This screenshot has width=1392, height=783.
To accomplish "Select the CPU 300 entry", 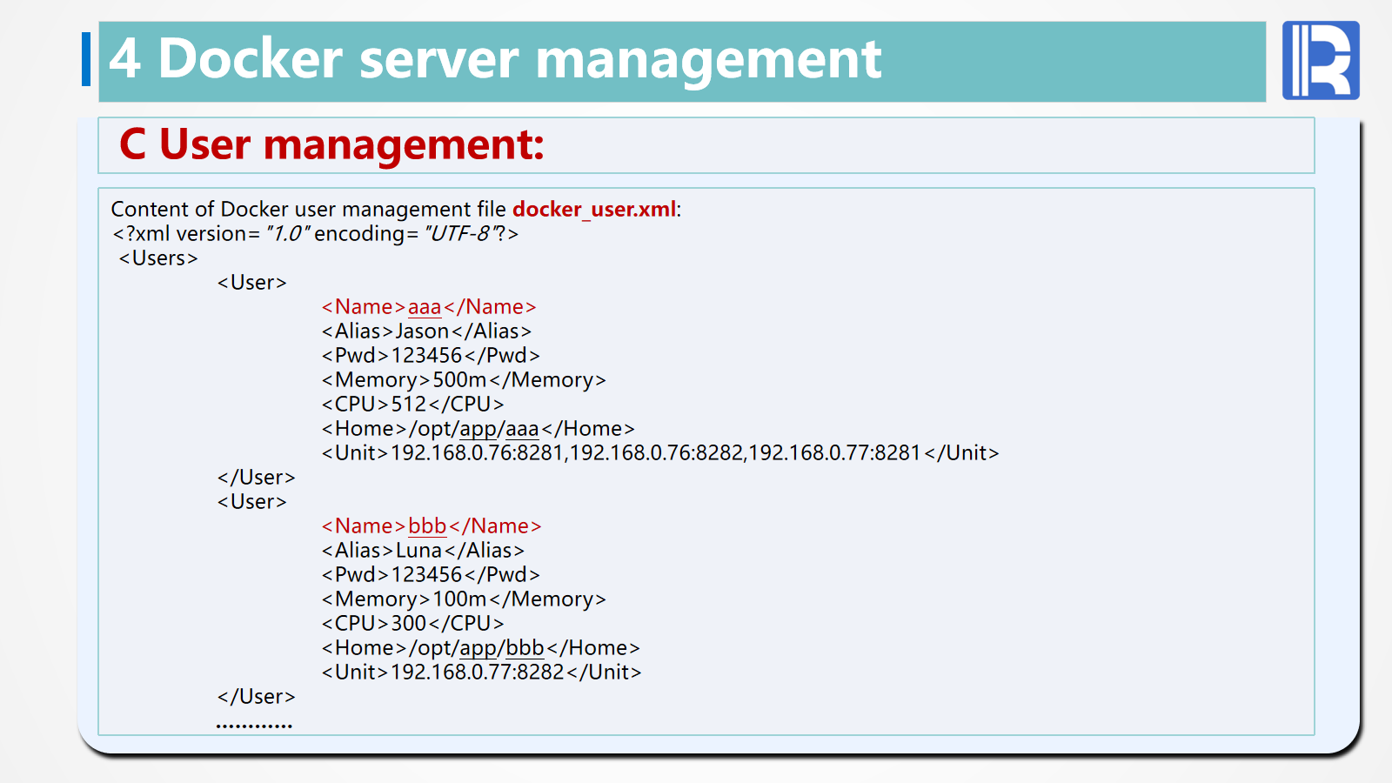I will 412,624.
